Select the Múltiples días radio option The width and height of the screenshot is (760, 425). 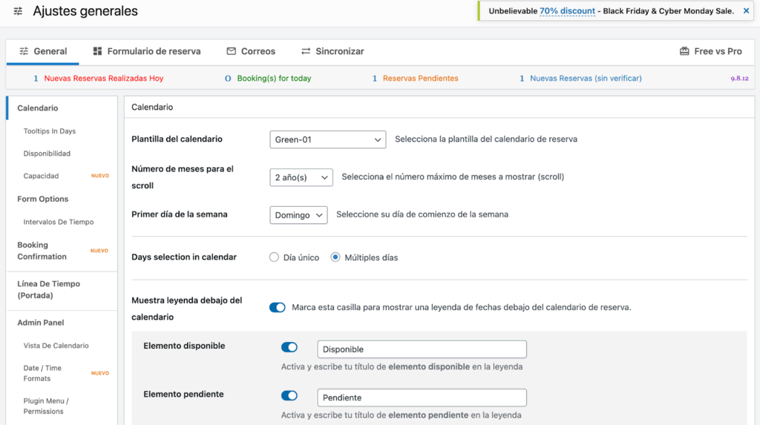tap(335, 257)
